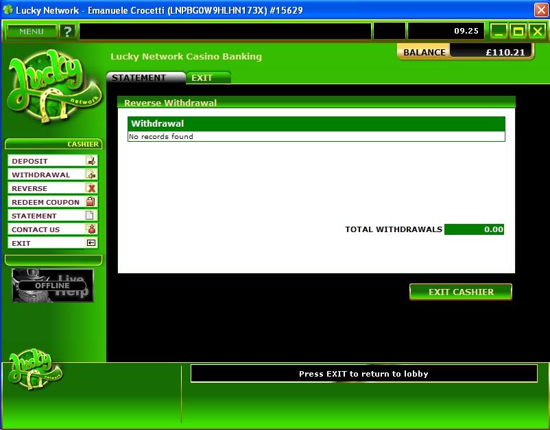550x430 pixels.
Task: Click the Reverse Withdrawal panel title
Action: [171, 103]
